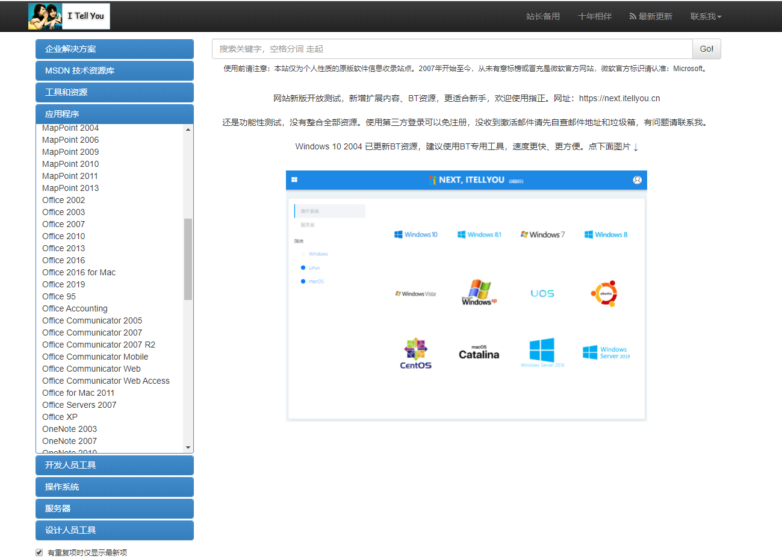Click the RSS icon beside 最新更新
The width and height of the screenshot is (782, 559).
click(x=633, y=16)
